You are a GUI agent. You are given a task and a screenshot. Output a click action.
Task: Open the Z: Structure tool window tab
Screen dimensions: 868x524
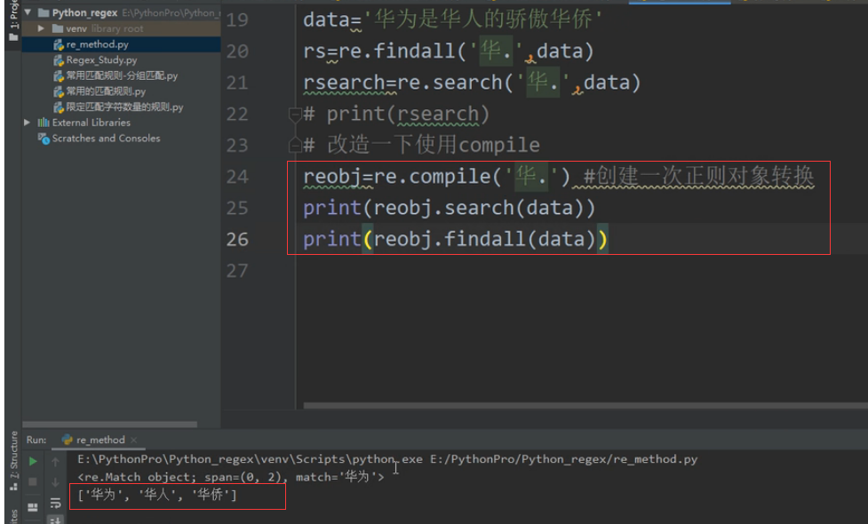pos(14,460)
